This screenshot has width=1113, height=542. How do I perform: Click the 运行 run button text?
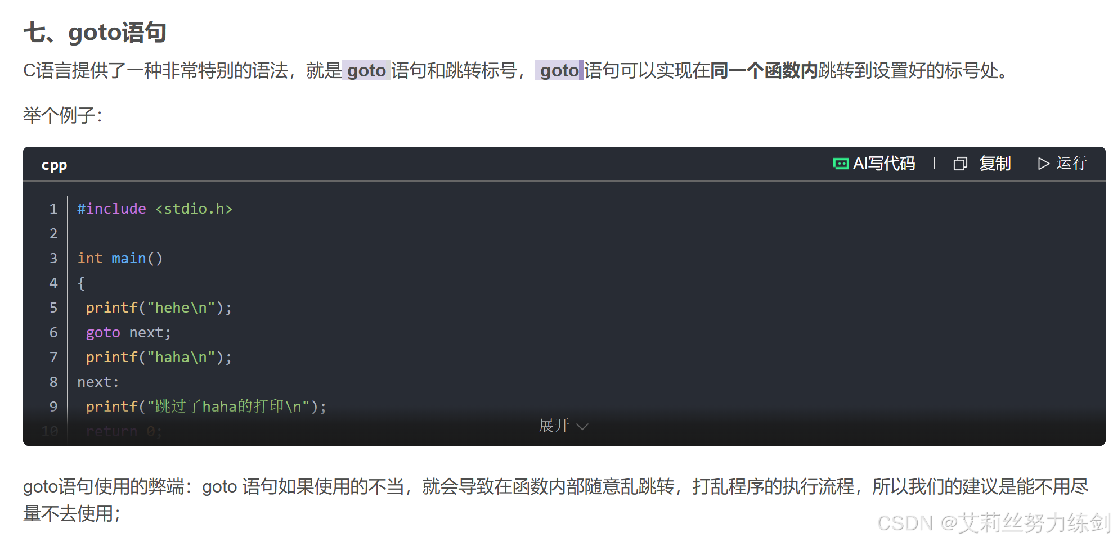[x=1071, y=164]
